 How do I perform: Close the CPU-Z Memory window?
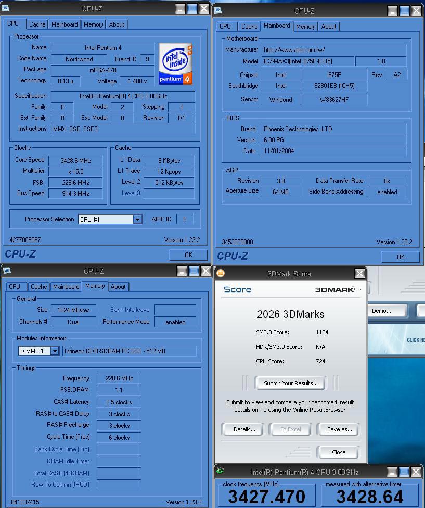point(205,271)
